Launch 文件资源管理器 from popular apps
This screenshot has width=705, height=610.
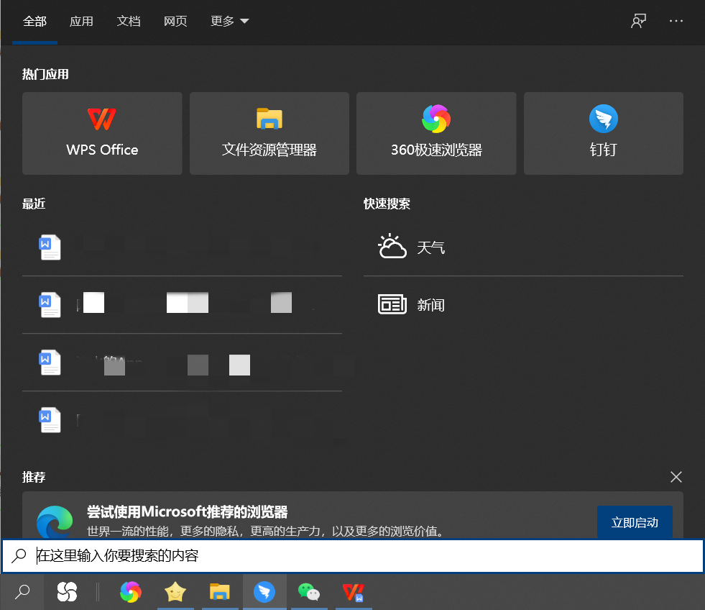(x=269, y=133)
